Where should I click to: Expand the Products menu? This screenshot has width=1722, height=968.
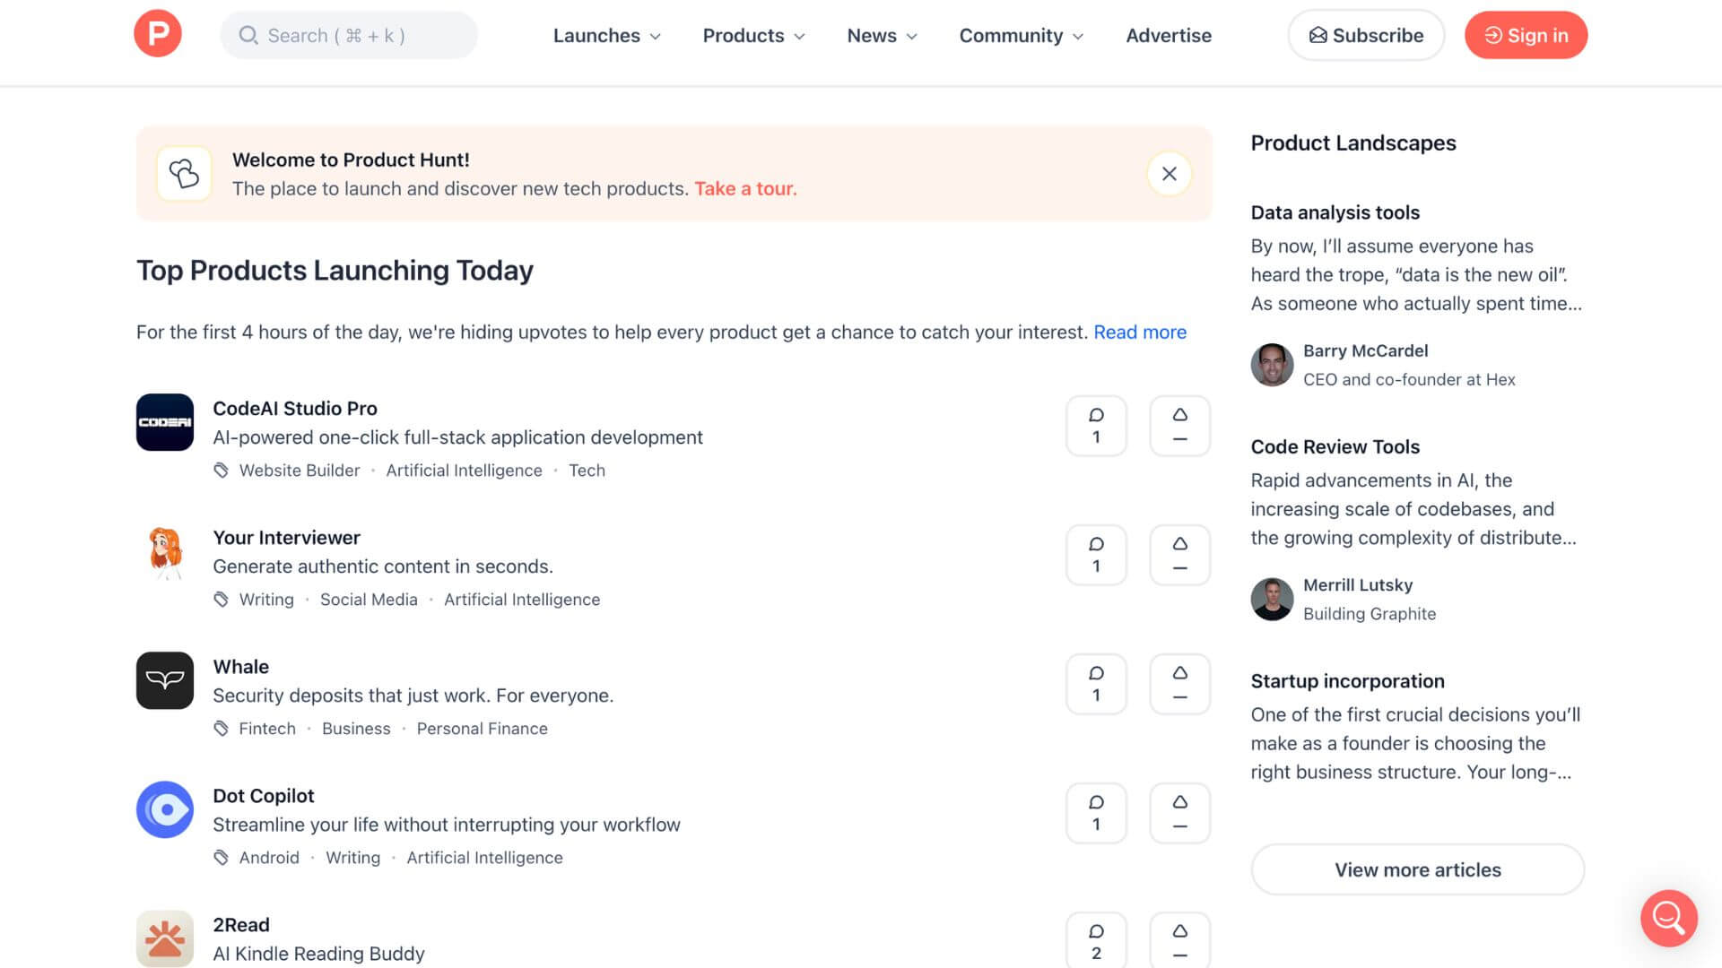point(754,36)
